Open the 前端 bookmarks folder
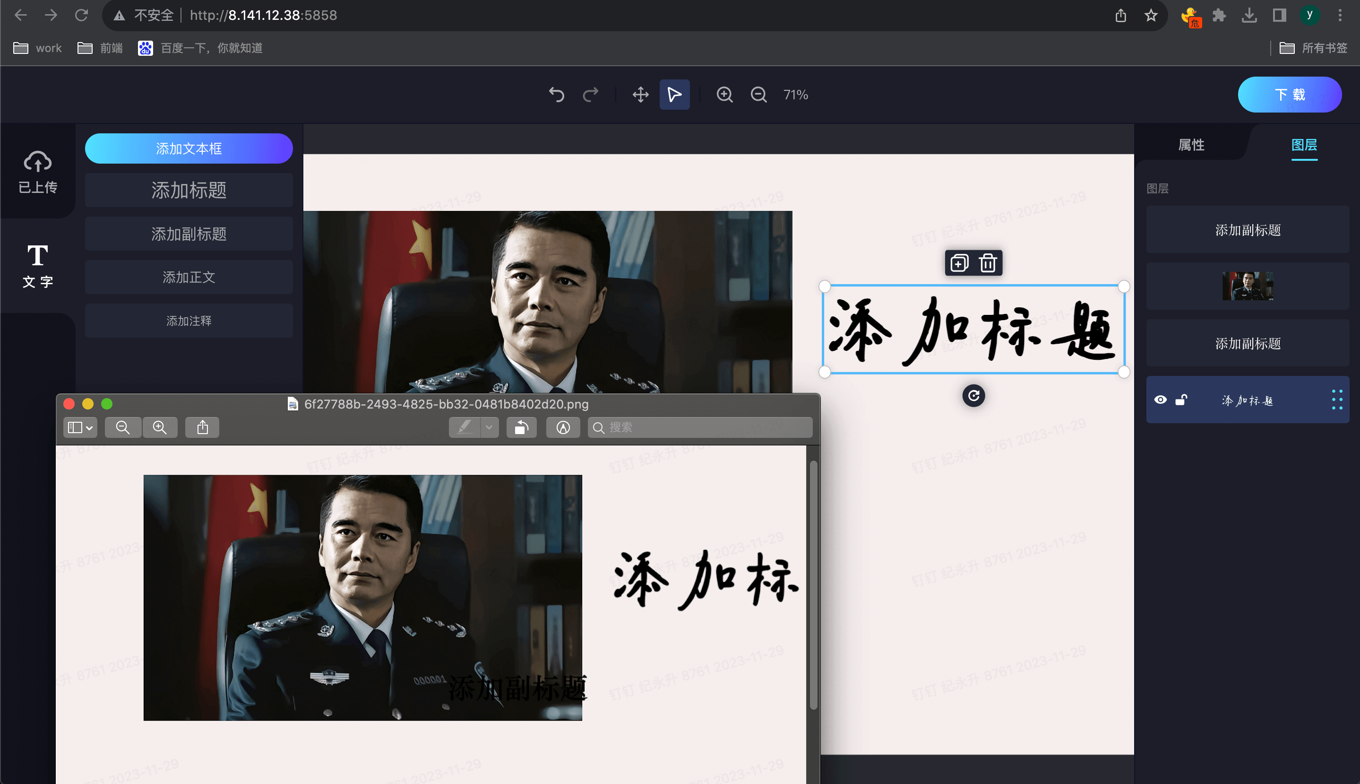 tap(100, 48)
